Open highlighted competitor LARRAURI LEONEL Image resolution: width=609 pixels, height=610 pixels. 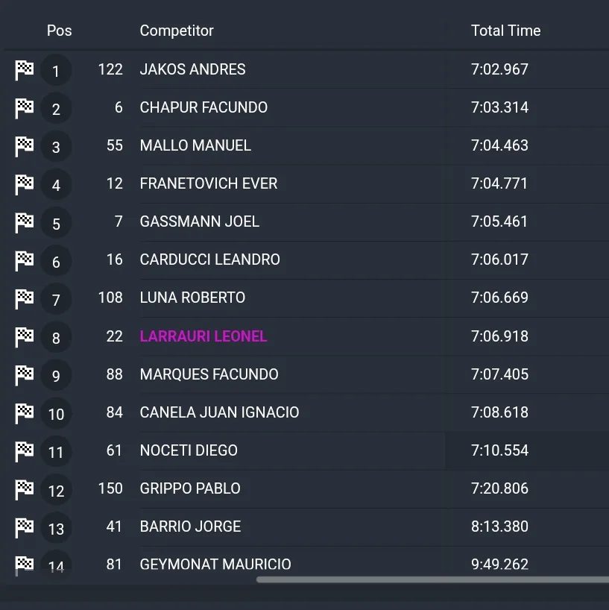tap(203, 336)
